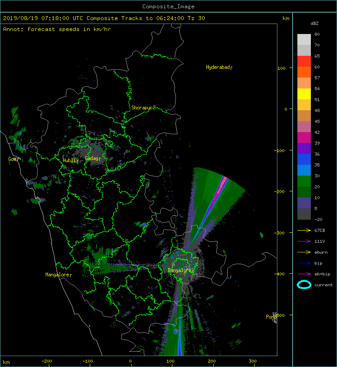Pick the slate purple 10 dBZ swatch
The image size is (337, 367).
[x=304, y=203]
